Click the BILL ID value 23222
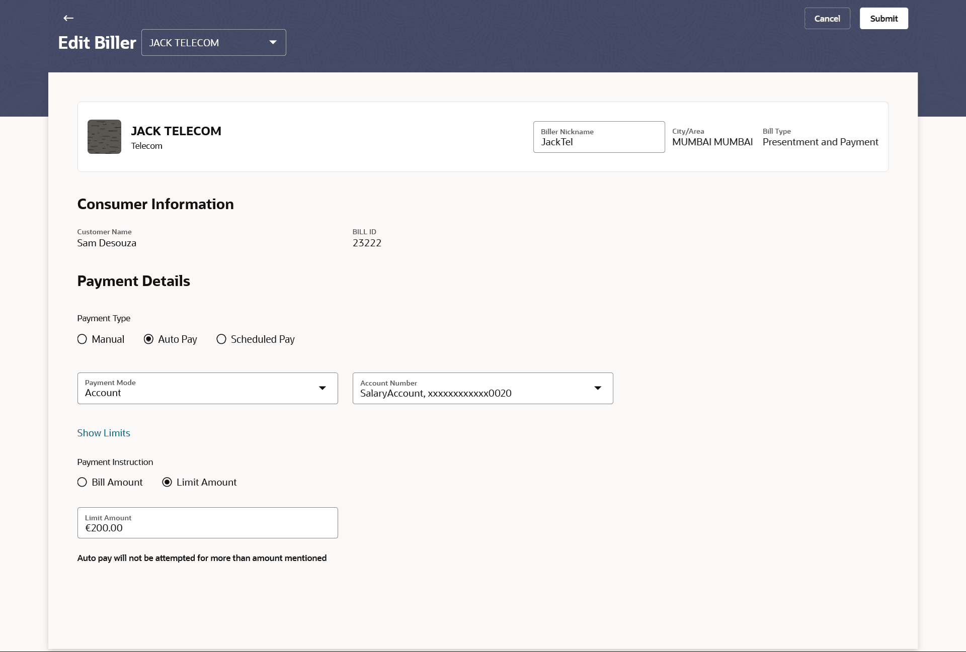Viewport: 966px width, 652px height. click(367, 243)
